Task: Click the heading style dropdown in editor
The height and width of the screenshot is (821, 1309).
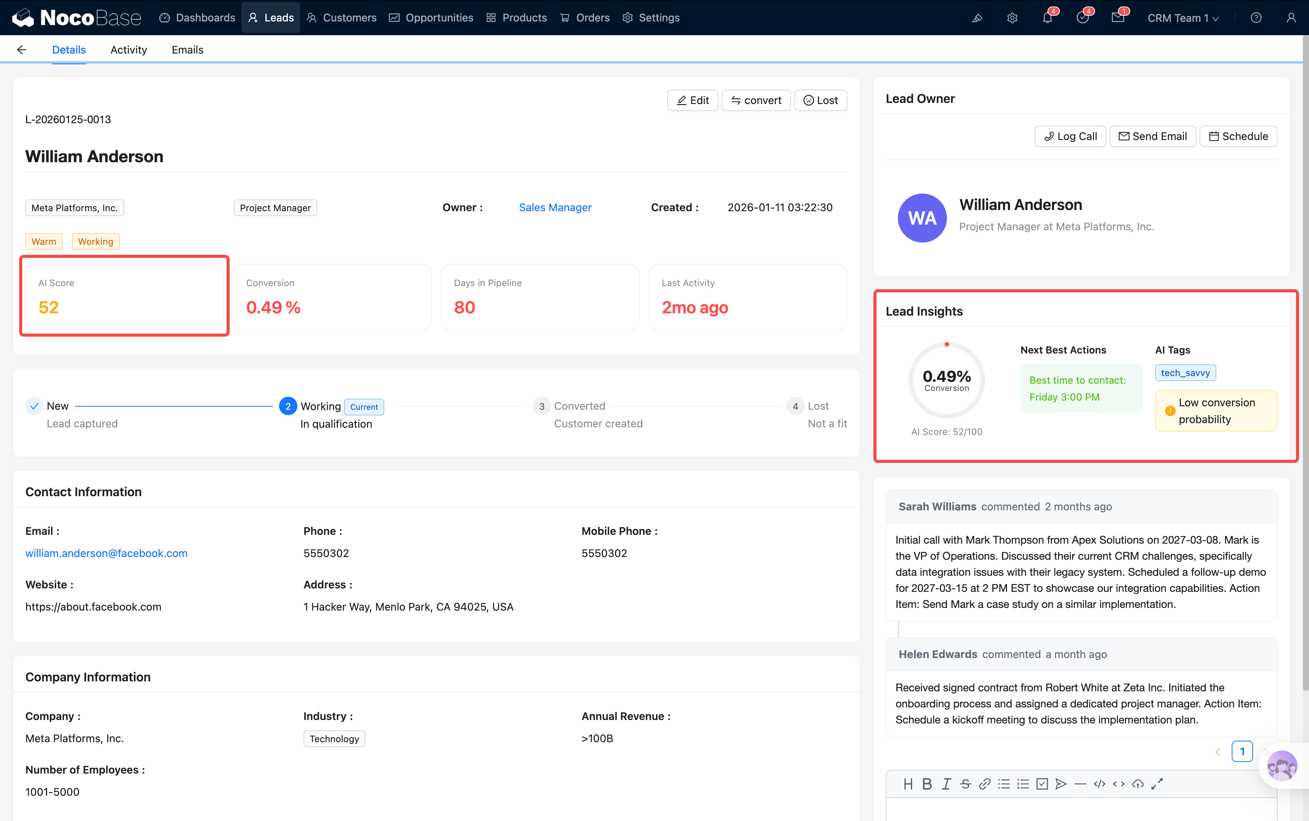Action: point(907,784)
